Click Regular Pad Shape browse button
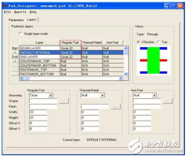 tap(64, 101)
